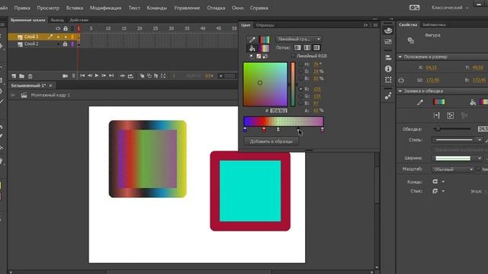Image resolution: width=488 pixels, height=274 pixels.
Task: Click the no color icon
Action: point(258,56)
